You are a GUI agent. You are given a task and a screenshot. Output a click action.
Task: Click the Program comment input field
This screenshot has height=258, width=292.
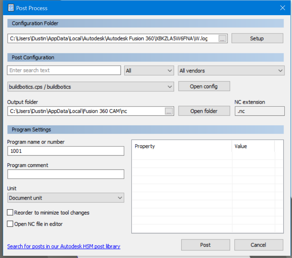pos(65,174)
